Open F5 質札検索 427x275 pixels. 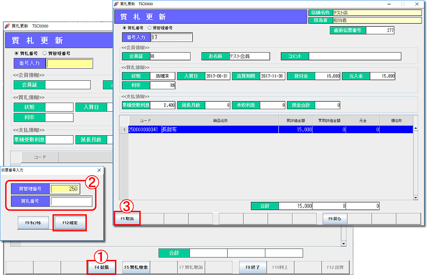point(136,267)
